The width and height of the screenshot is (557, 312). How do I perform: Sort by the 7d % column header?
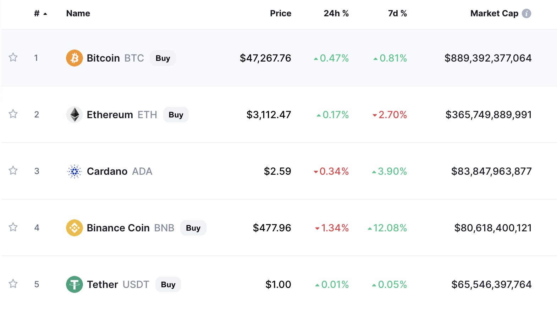(397, 13)
